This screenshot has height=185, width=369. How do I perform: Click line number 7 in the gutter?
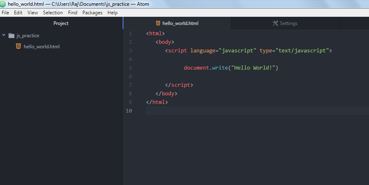tap(130, 85)
